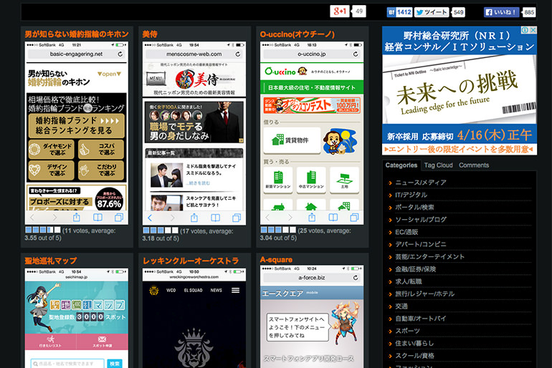Open 住まい/暮らし category
Image resolution: width=552 pixels, height=368 pixels.
point(414,343)
